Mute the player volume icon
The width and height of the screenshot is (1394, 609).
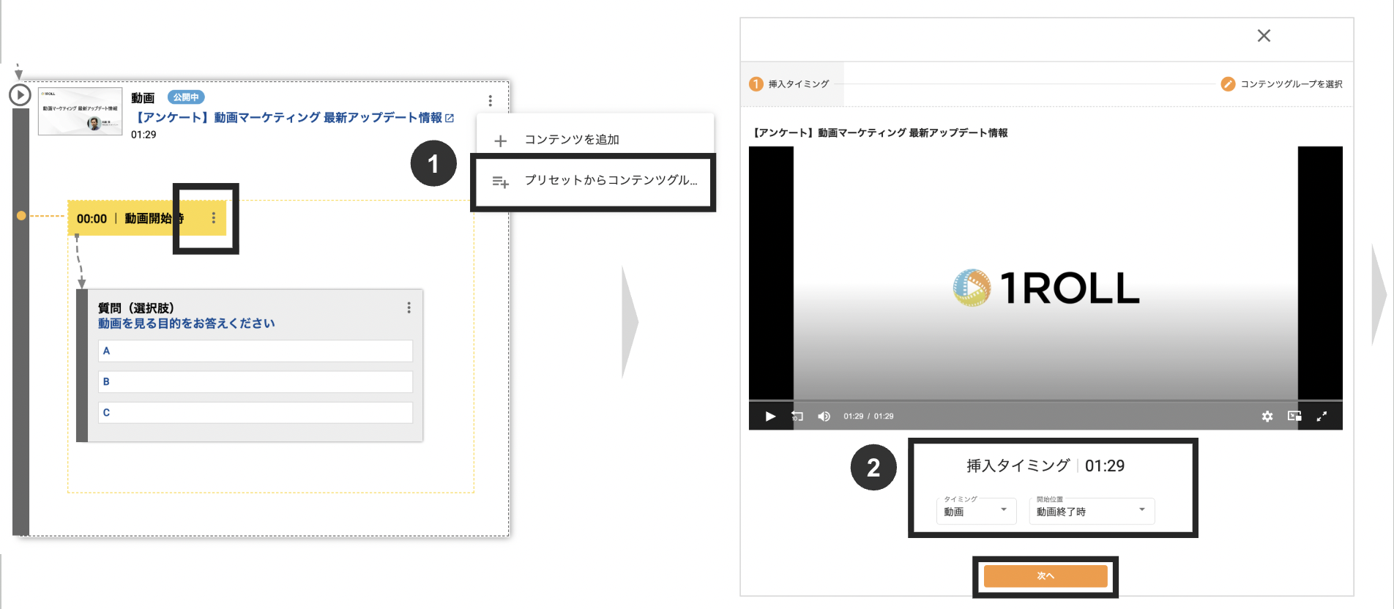(x=824, y=416)
